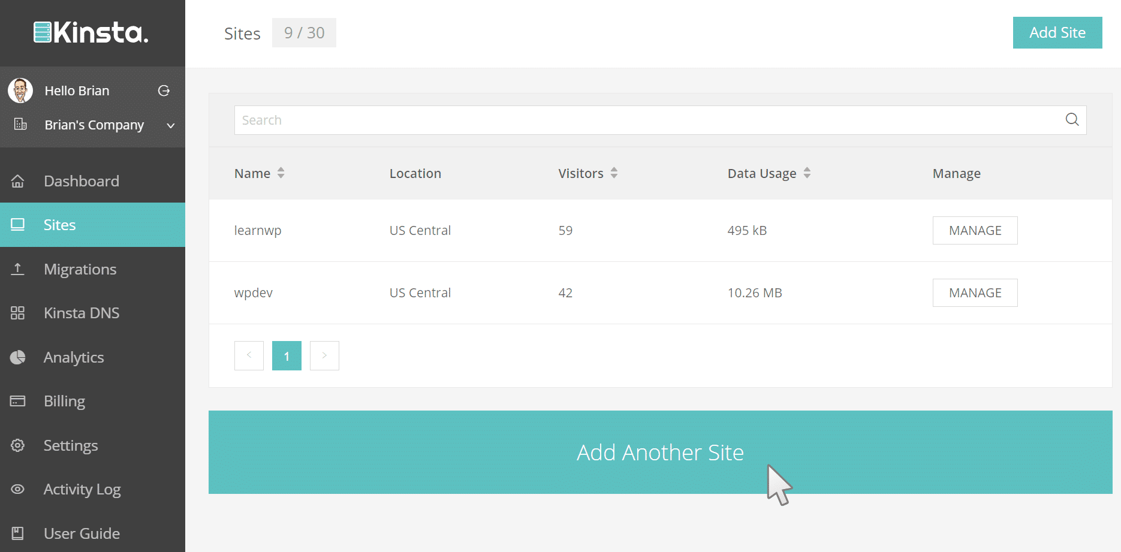Click the Activity Log eye icon
This screenshot has height=552, width=1121.
[x=18, y=489]
